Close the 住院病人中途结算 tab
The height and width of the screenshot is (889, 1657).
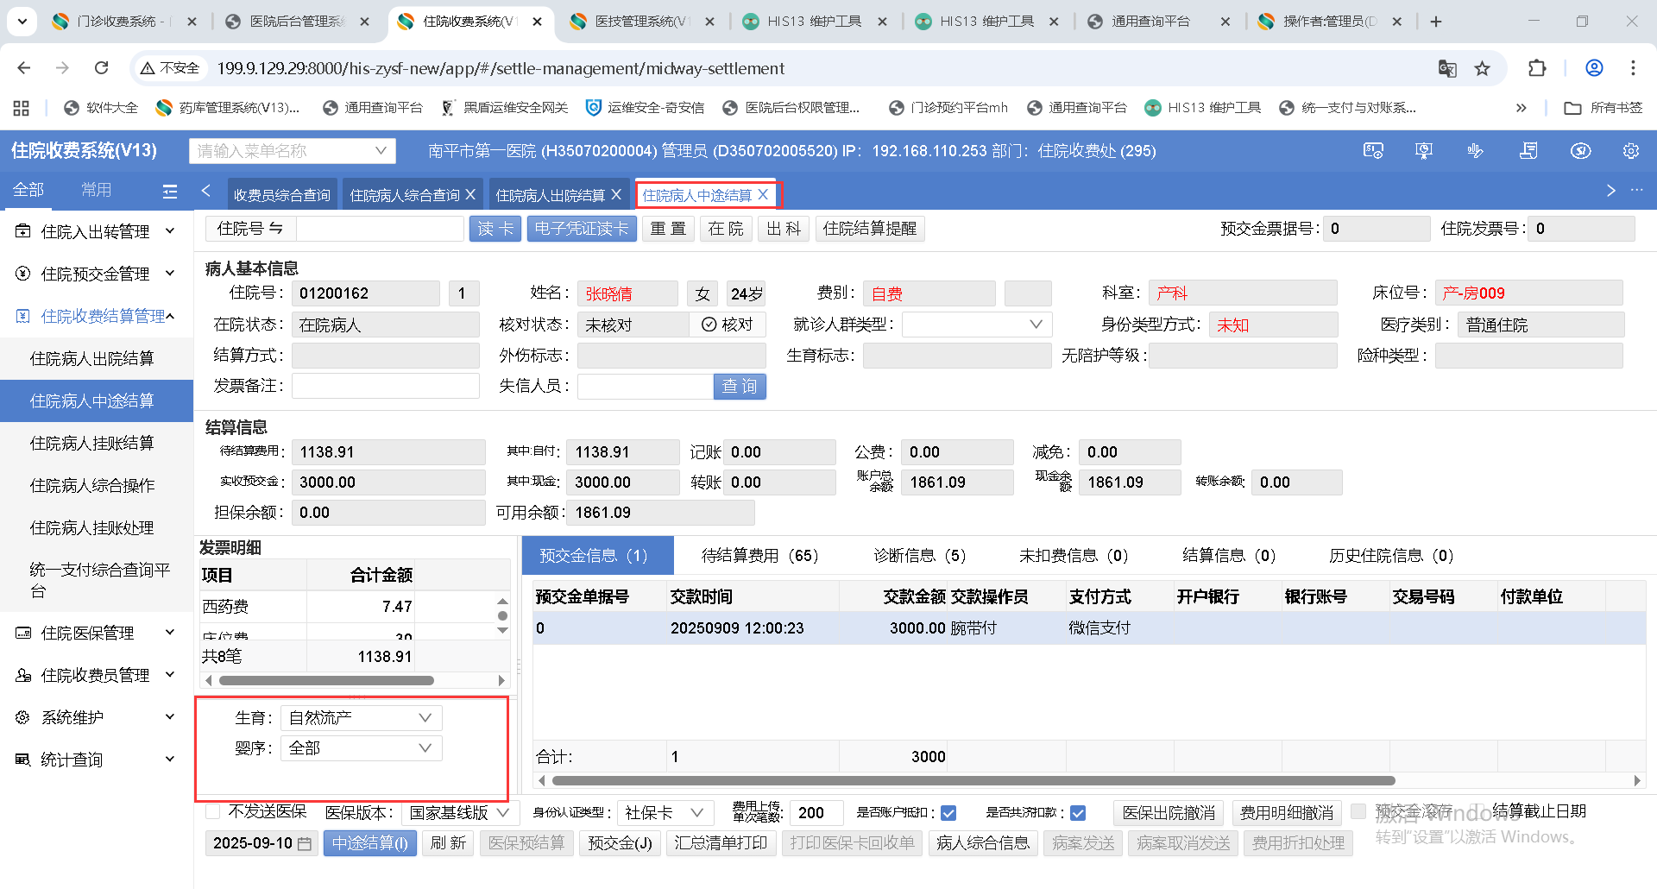tap(763, 195)
